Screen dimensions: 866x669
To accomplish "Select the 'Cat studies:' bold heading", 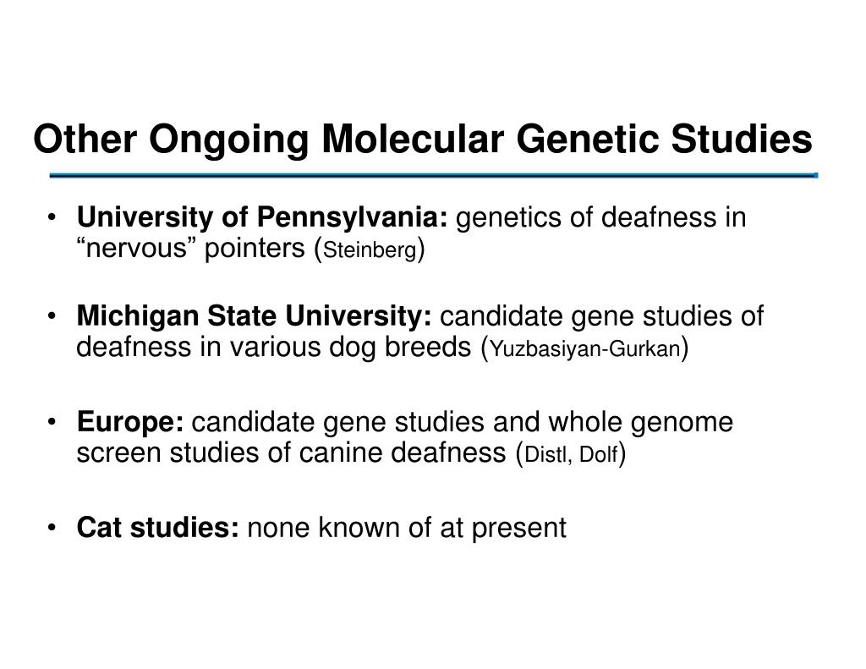I will point(158,528).
